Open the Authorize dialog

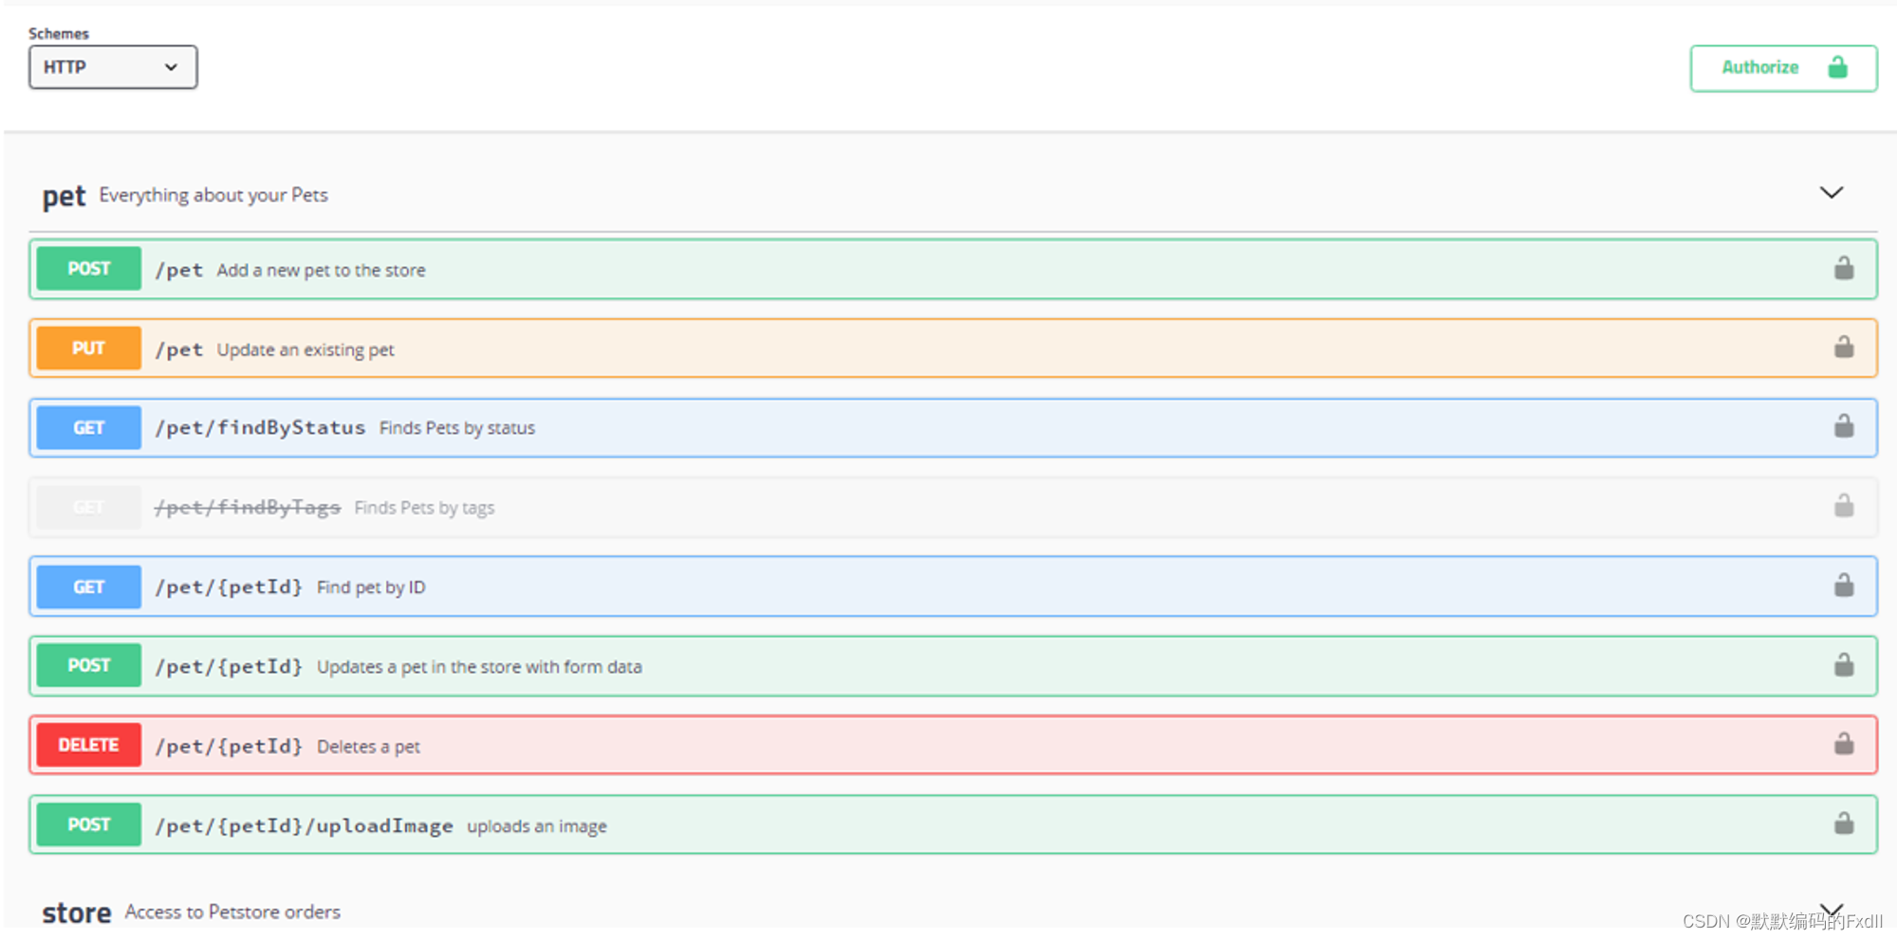[x=1759, y=67]
